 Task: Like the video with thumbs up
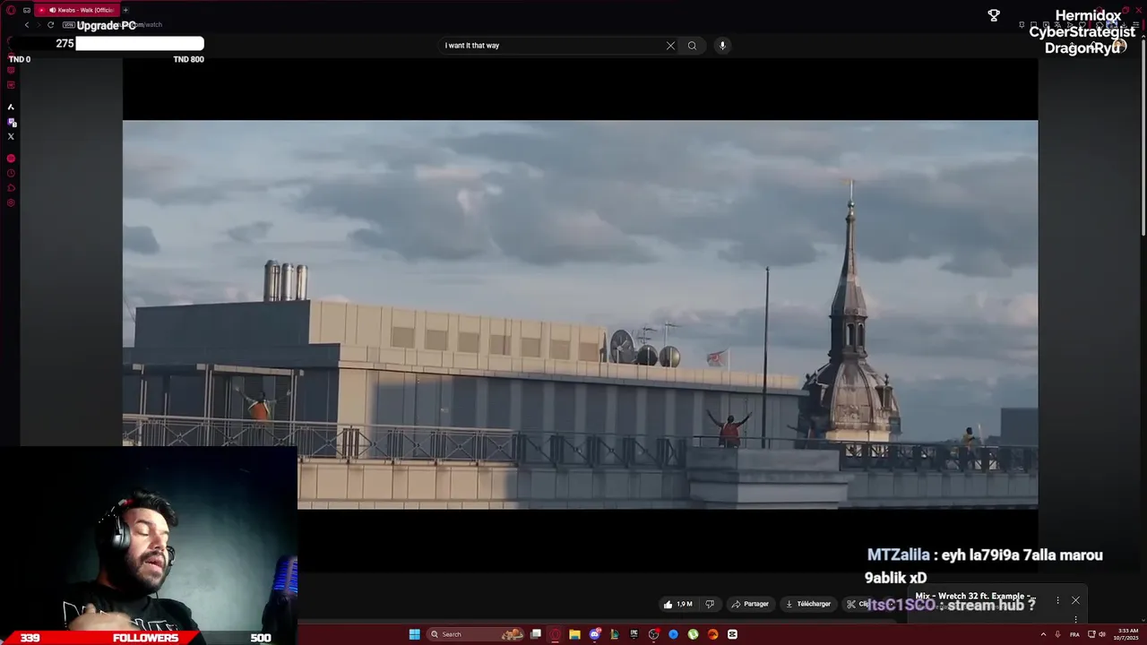point(677,605)
